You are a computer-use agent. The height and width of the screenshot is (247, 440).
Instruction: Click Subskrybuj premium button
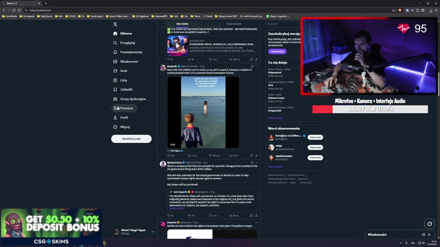pos(277,51)
